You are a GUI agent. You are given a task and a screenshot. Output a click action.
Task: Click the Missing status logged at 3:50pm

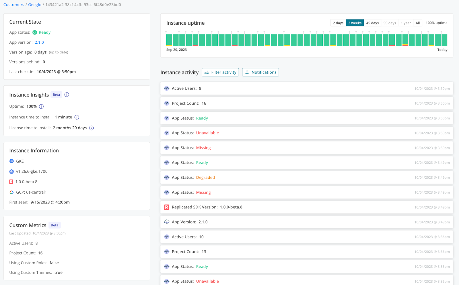pos(203,148)
